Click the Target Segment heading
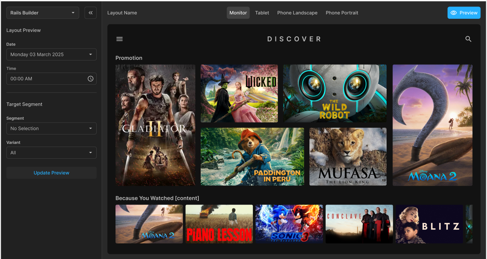Image resolution: width=487 pixels, height=259 pixels. coord(24,104)
